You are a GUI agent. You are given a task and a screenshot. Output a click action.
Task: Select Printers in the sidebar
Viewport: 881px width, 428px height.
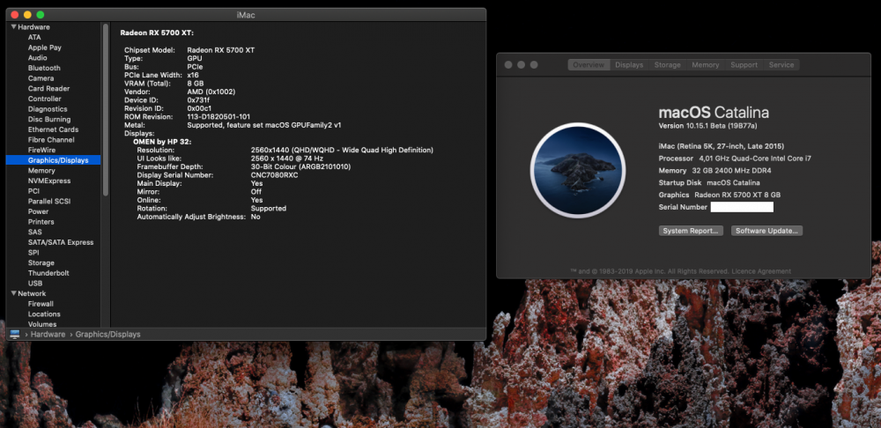pyautogui.click(x=41, y=222)
